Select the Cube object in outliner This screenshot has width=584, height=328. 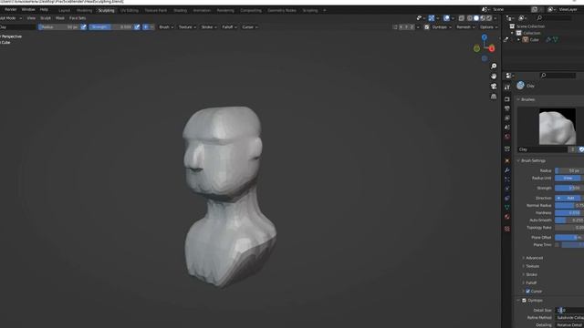click(x=534, y=40)
